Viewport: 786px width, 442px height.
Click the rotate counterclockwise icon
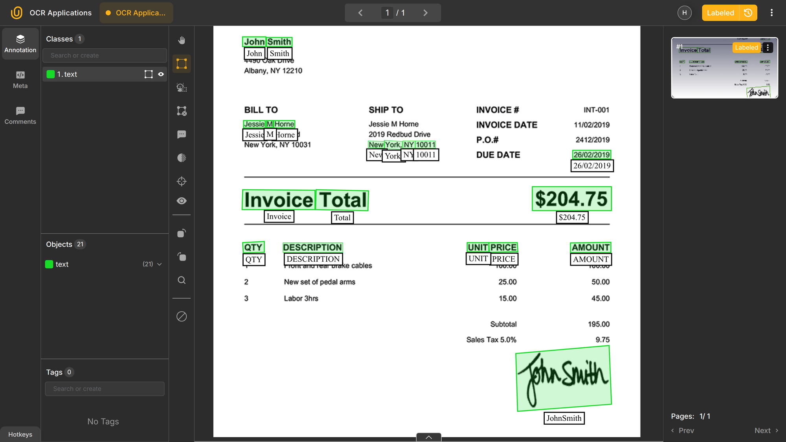pos(182,233)
